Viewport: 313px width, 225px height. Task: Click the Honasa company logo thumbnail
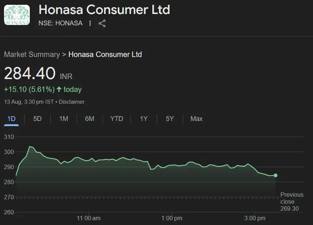tap(17, 15)
